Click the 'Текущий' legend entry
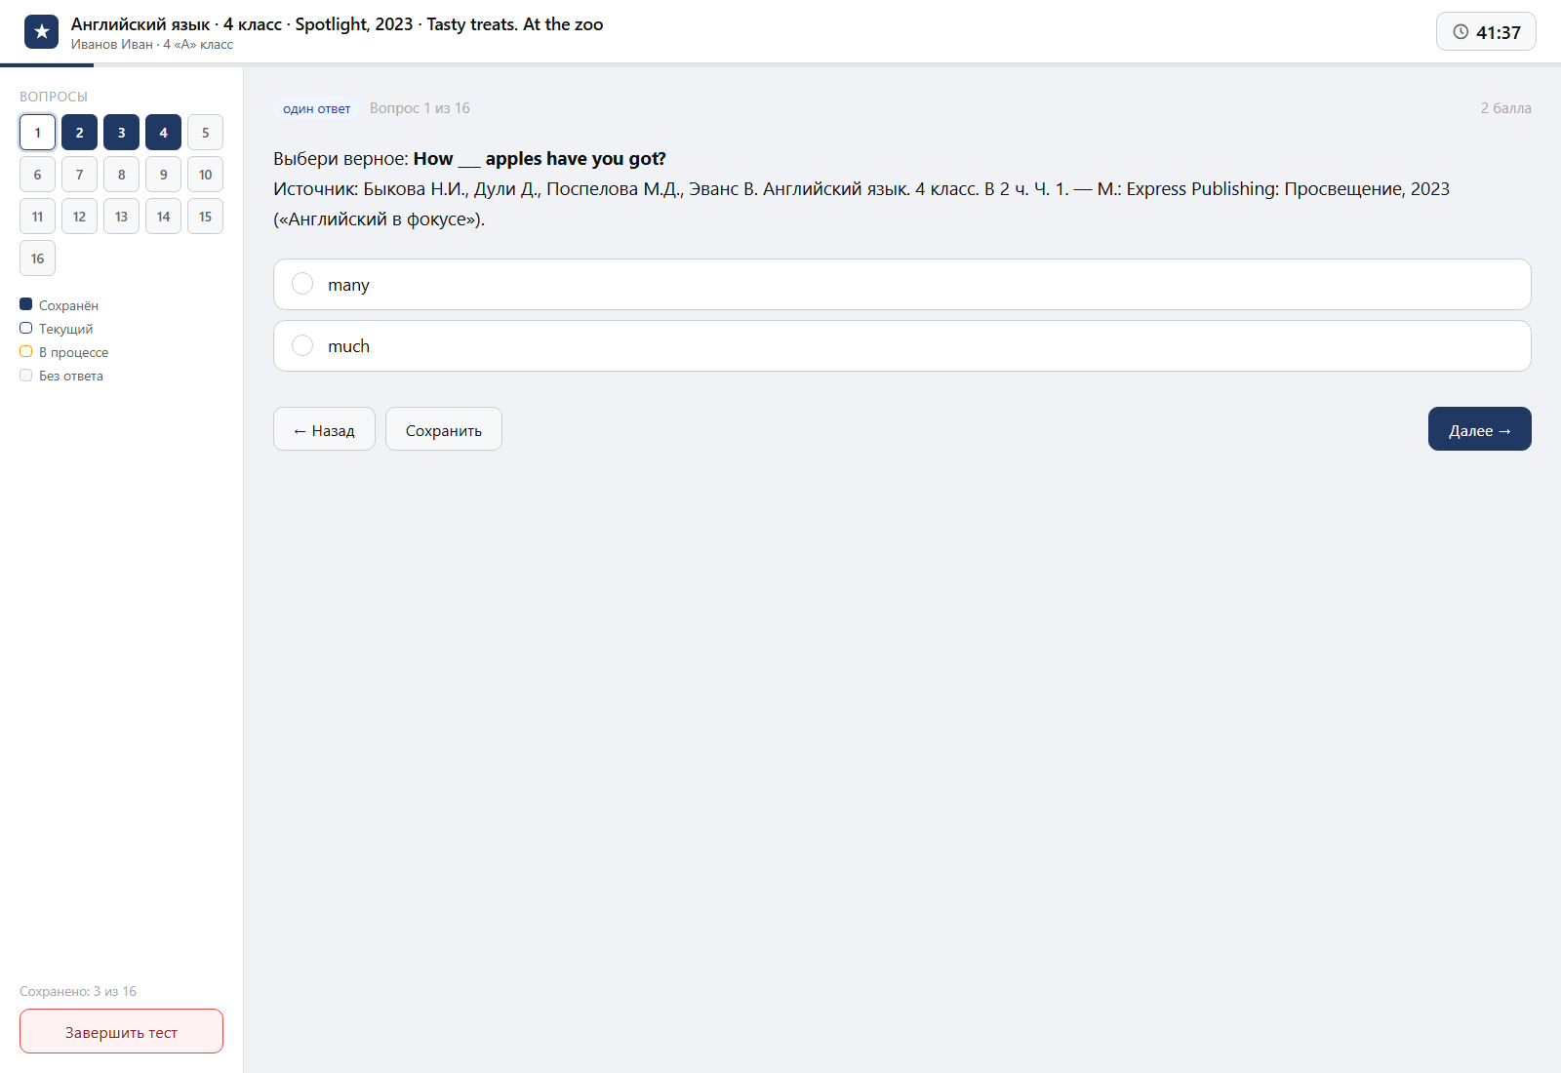Viewport: 1561px width, 1073px height. (57, 329)
